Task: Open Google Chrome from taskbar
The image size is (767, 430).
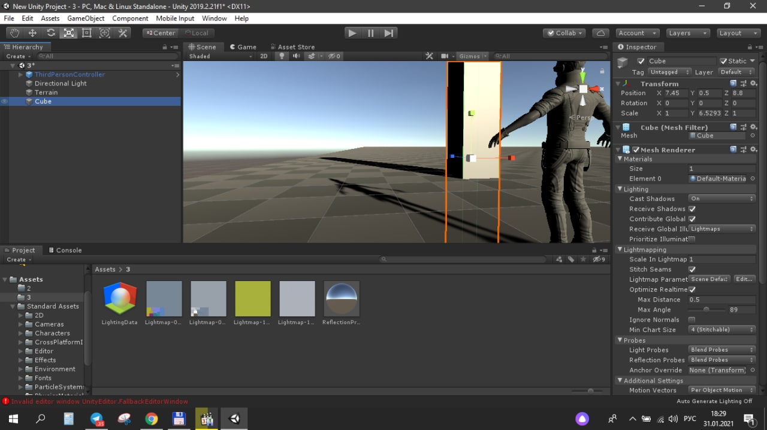Action: pos(152,419)
